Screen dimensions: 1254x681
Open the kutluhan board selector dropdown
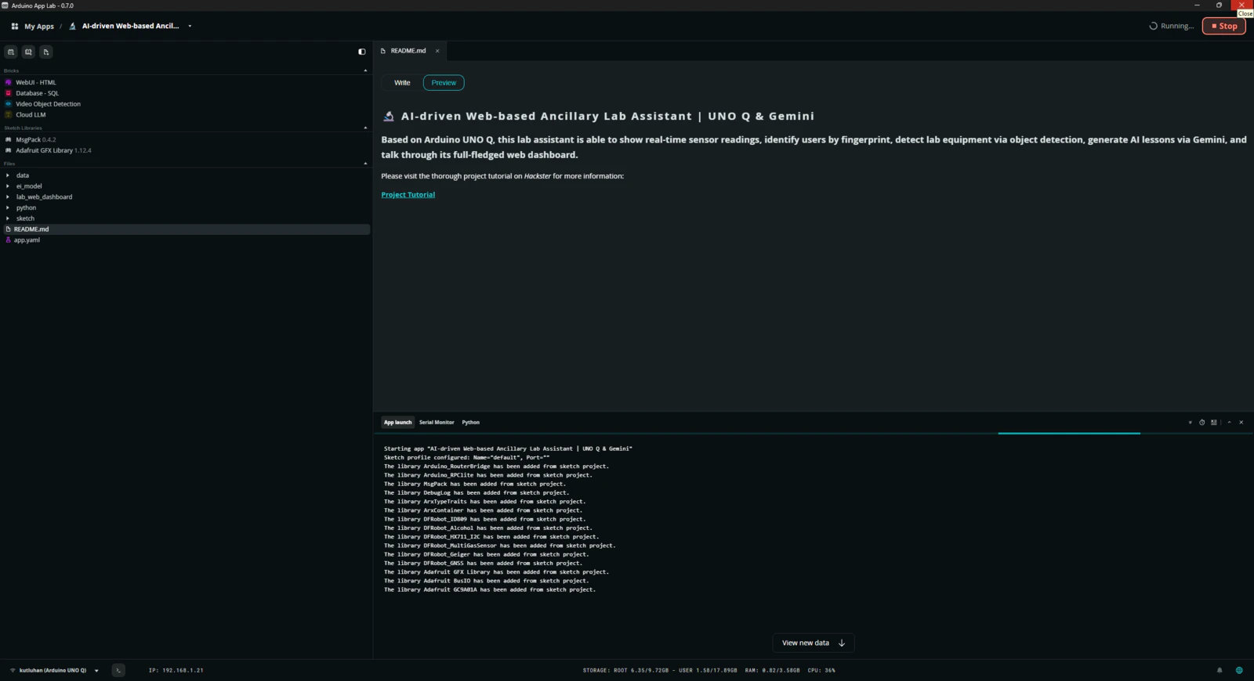point(96,671)
